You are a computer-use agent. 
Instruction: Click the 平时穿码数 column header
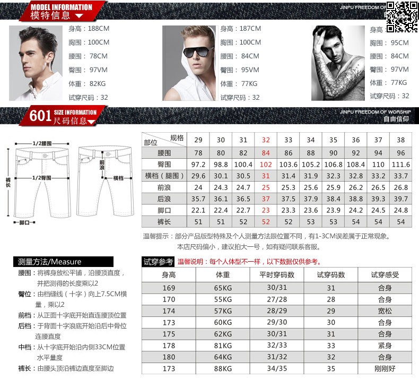click(277, 274)
